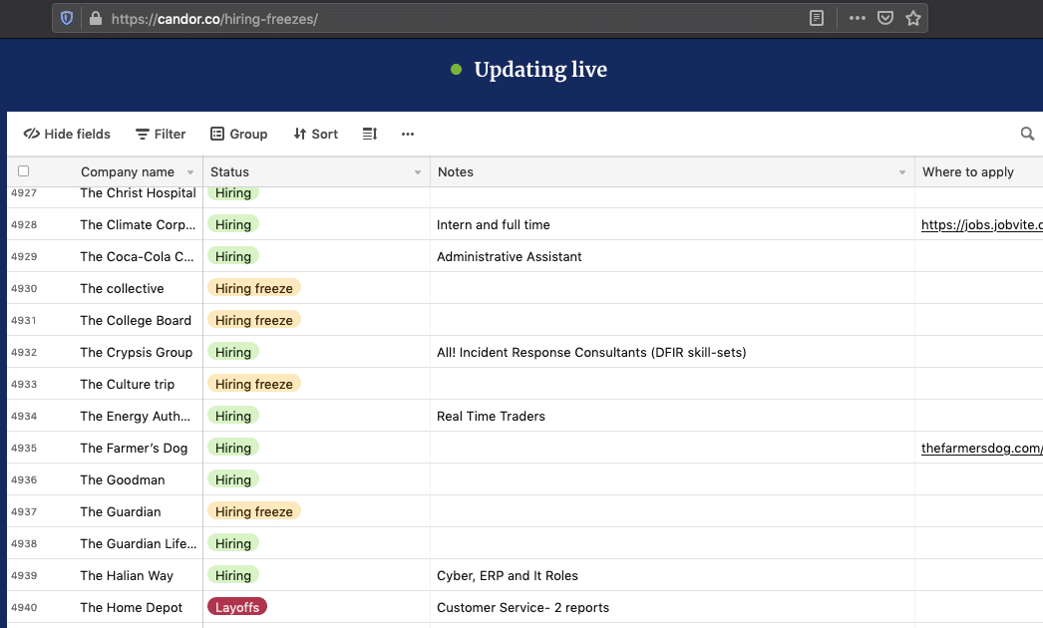Viewport: 1043px width, 628px height.
Task: Click Hiring freeze tag for The Guardian
Action: pyautogui.click(x=254, y=511)
